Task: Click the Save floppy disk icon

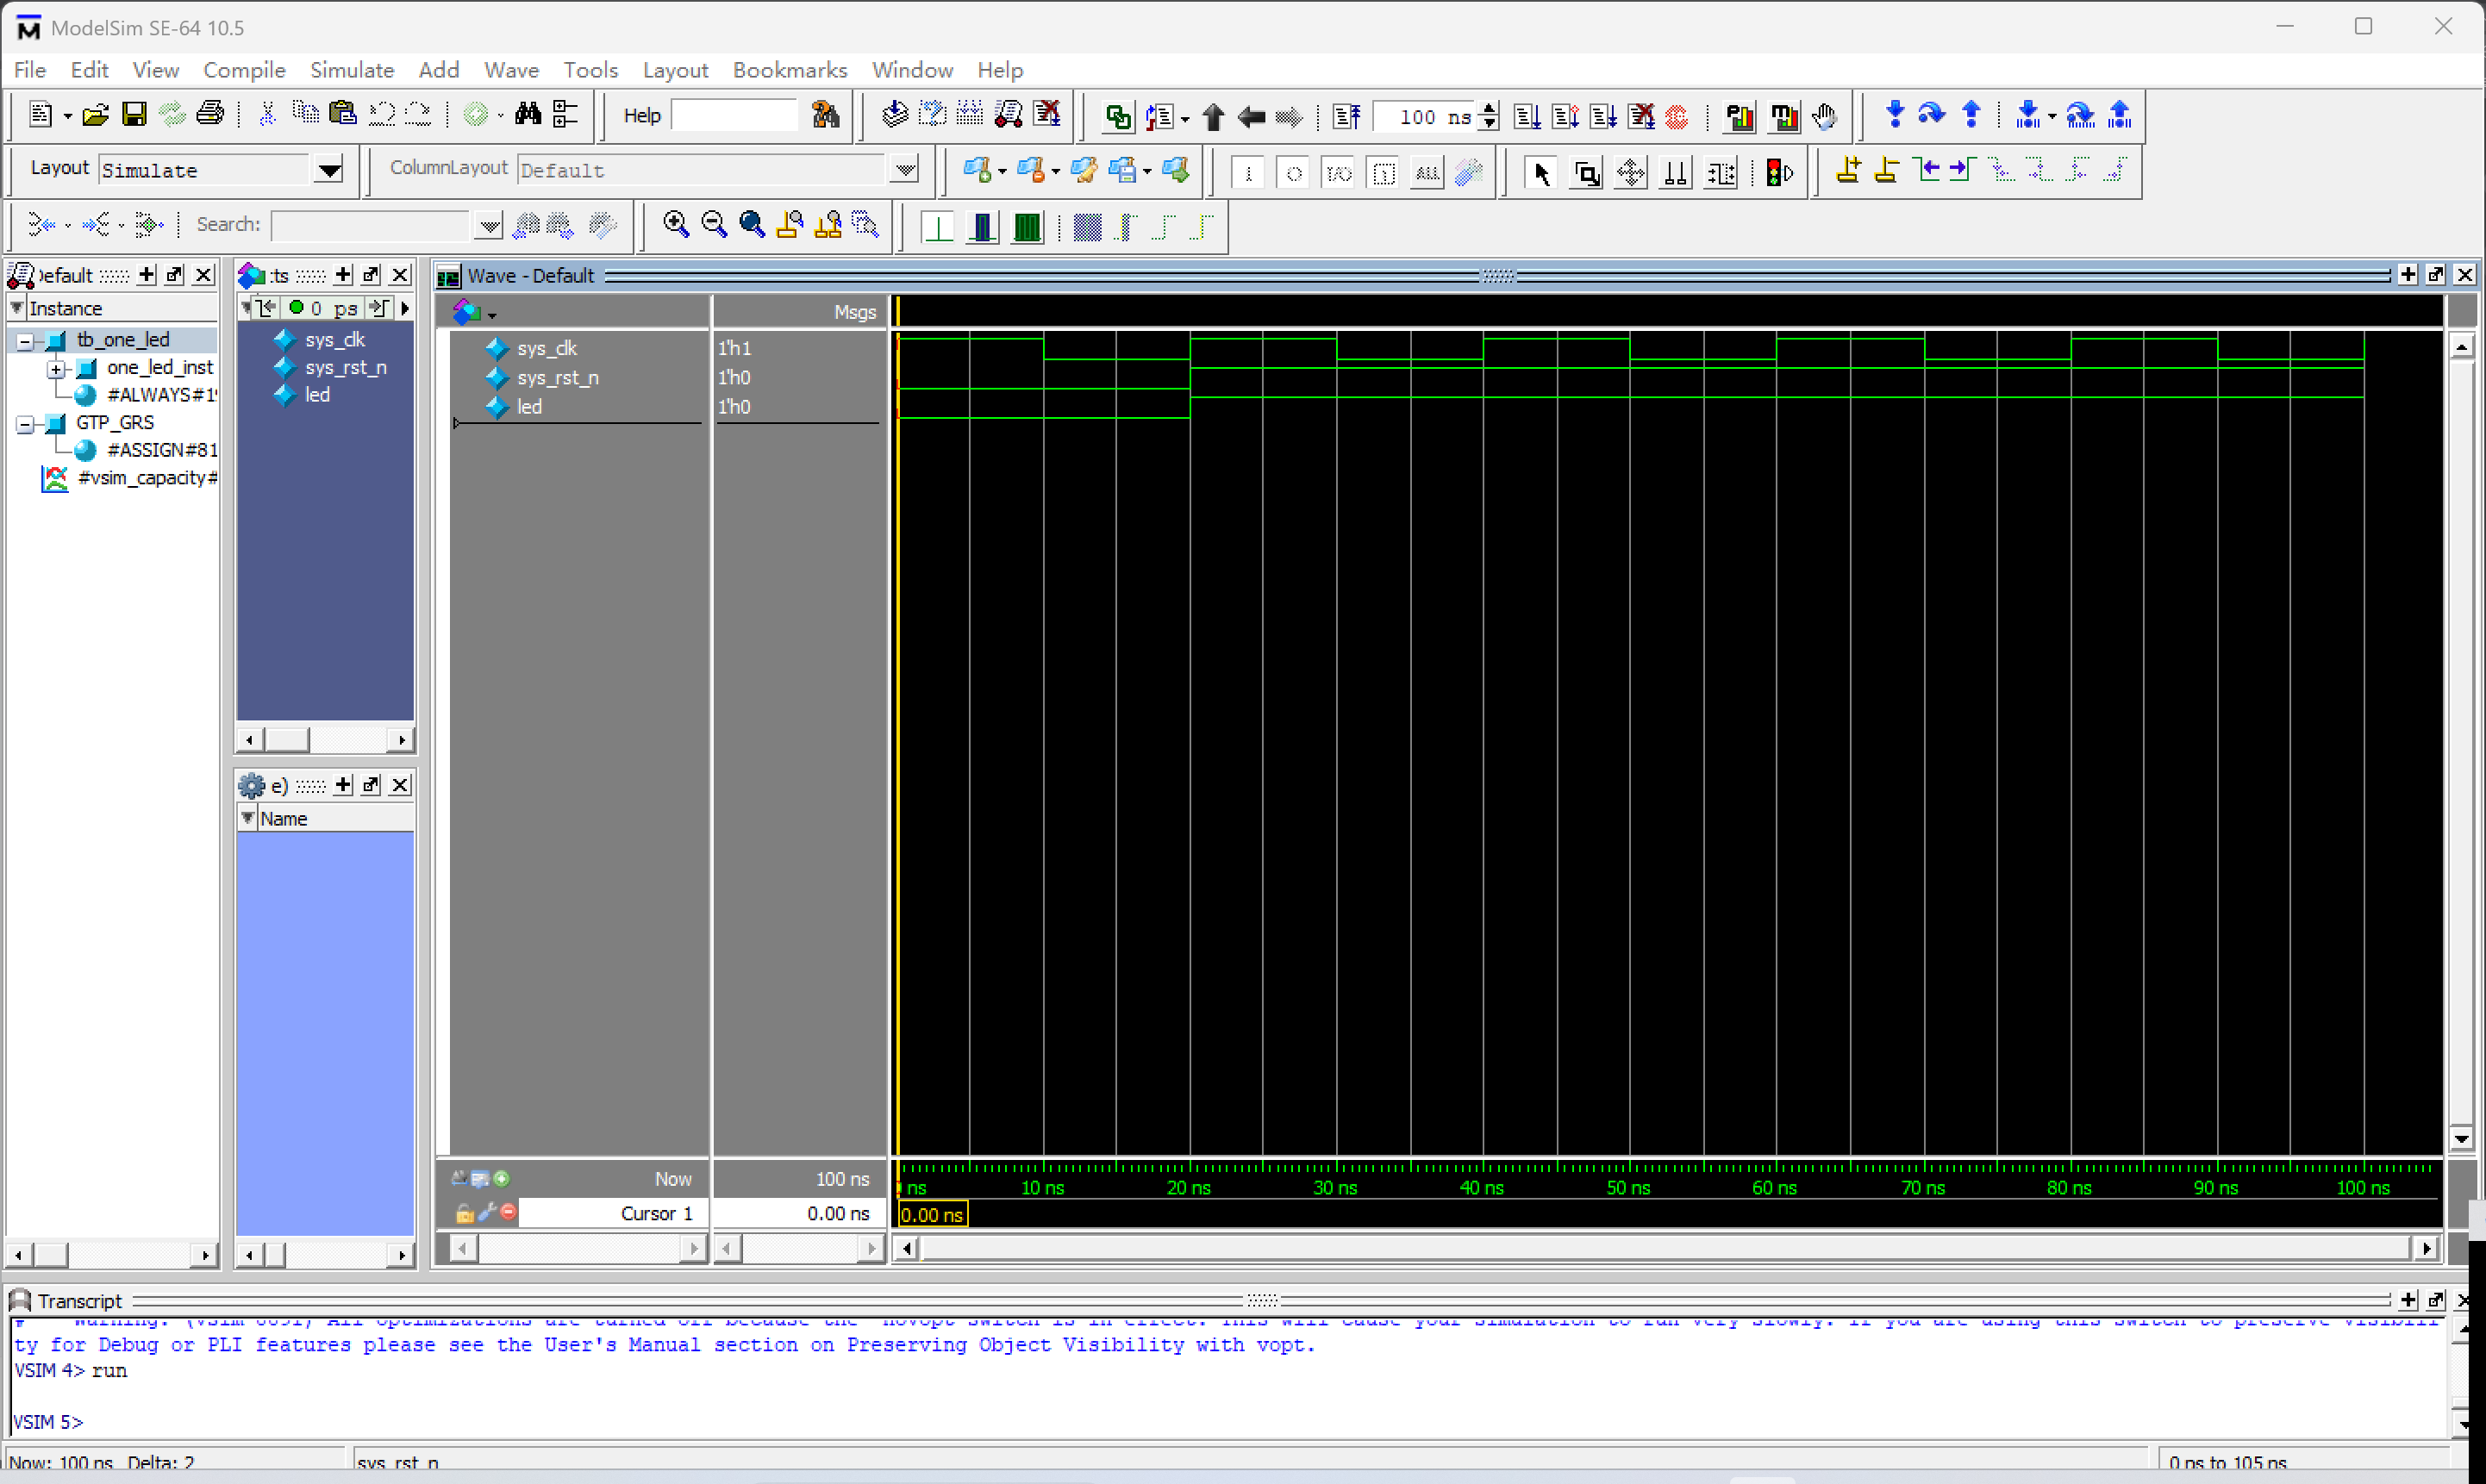Action: (133, 115)
